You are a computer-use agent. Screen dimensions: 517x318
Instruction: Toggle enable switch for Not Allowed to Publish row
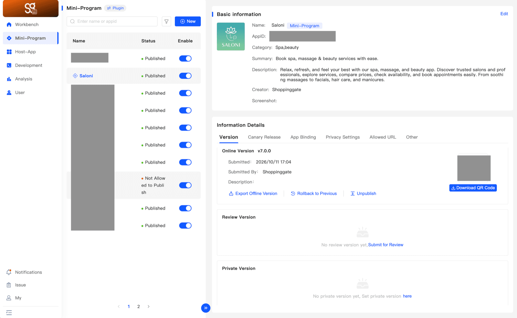185,185
